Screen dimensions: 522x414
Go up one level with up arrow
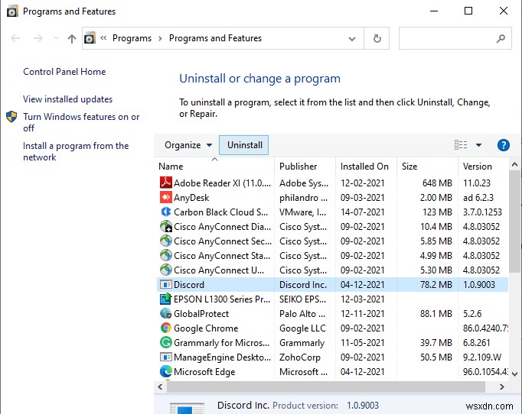click(72, 38)
